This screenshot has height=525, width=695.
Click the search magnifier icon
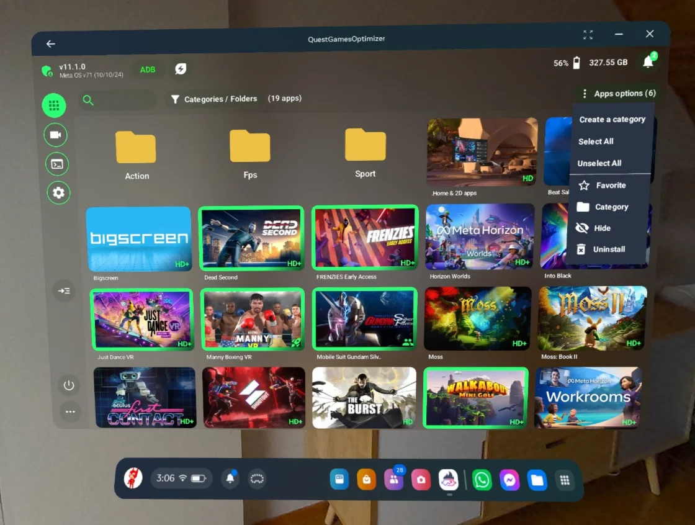coord(88,100)
